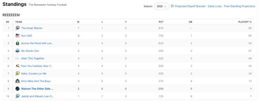The width and height of the screenshot is (258, 101).
Task: Click the Projected Playoff Bracket icon
Action: (x=173, y=6)
